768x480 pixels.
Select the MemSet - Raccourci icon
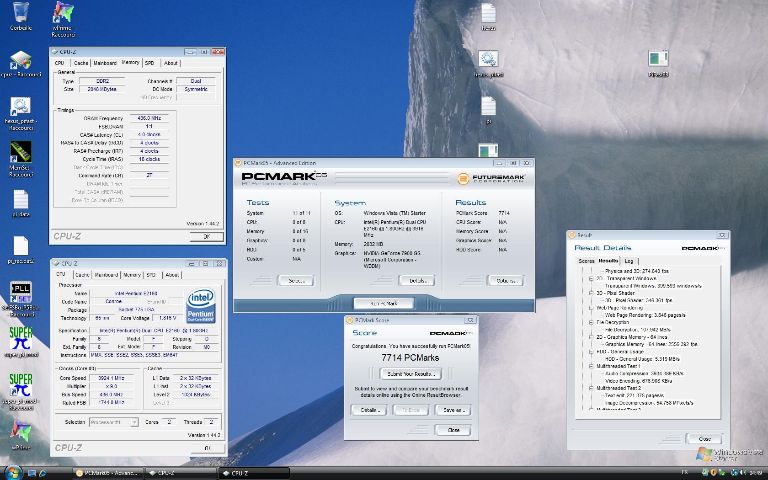pyautogui.click(x=21, y=152)
